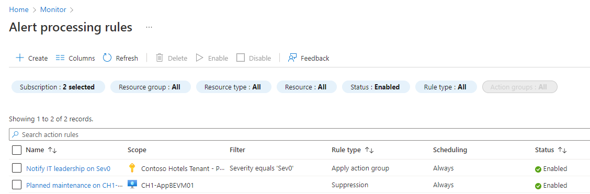Click the Action groups filter pill
The height and width of the screenshot is (194, 590).
pos(519,87)
